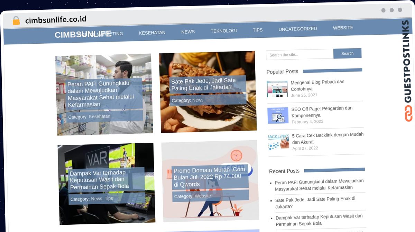Open the KESEHATAN menu item
415x232 pixels.
[152, 32]
